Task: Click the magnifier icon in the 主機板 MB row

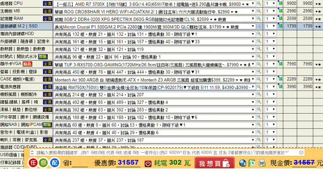Action: pyautogui.click(x=259, y=11)
